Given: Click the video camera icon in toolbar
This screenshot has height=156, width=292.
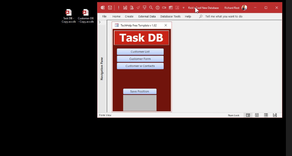Looking at the screenshot, I should 164,8.
